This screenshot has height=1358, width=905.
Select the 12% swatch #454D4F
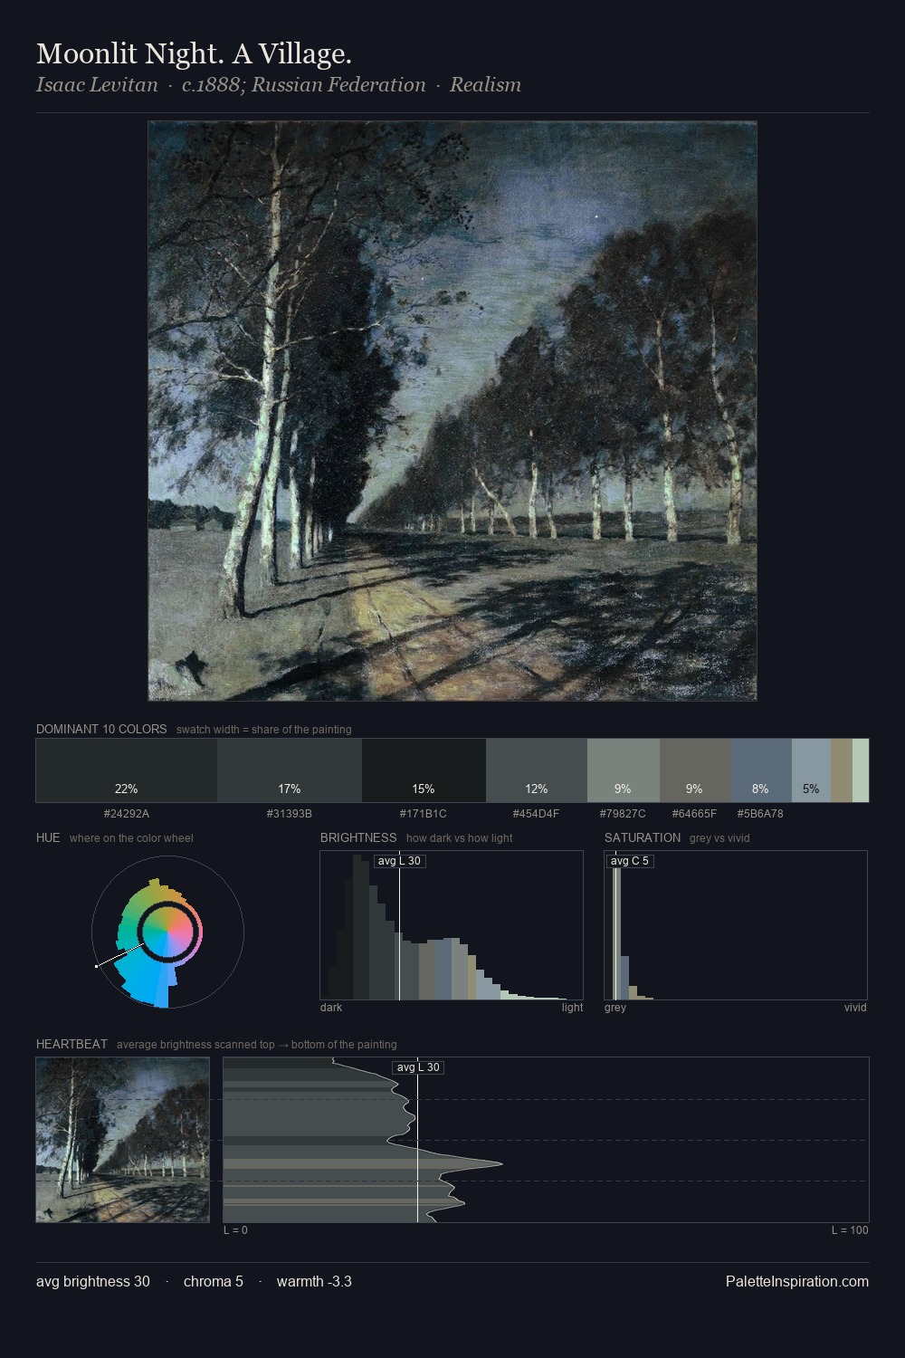(537, 770)
